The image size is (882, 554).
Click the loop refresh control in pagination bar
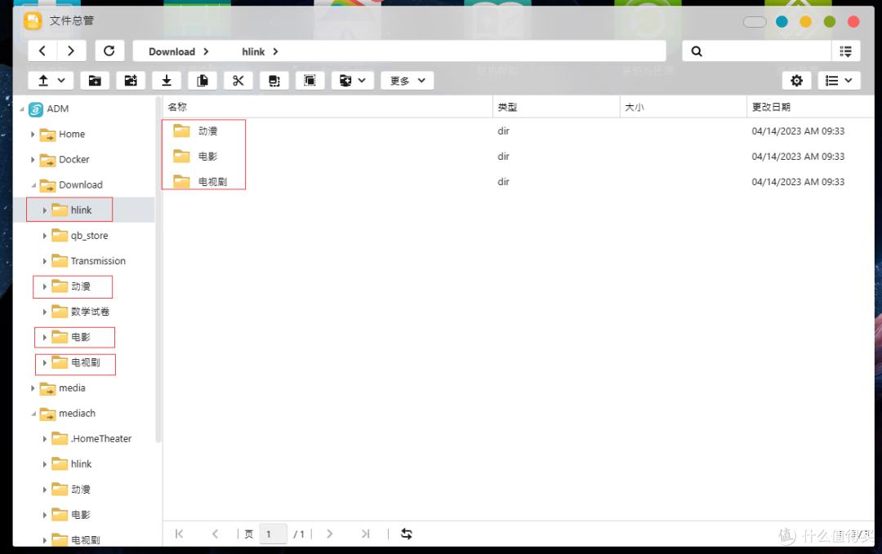407,534
